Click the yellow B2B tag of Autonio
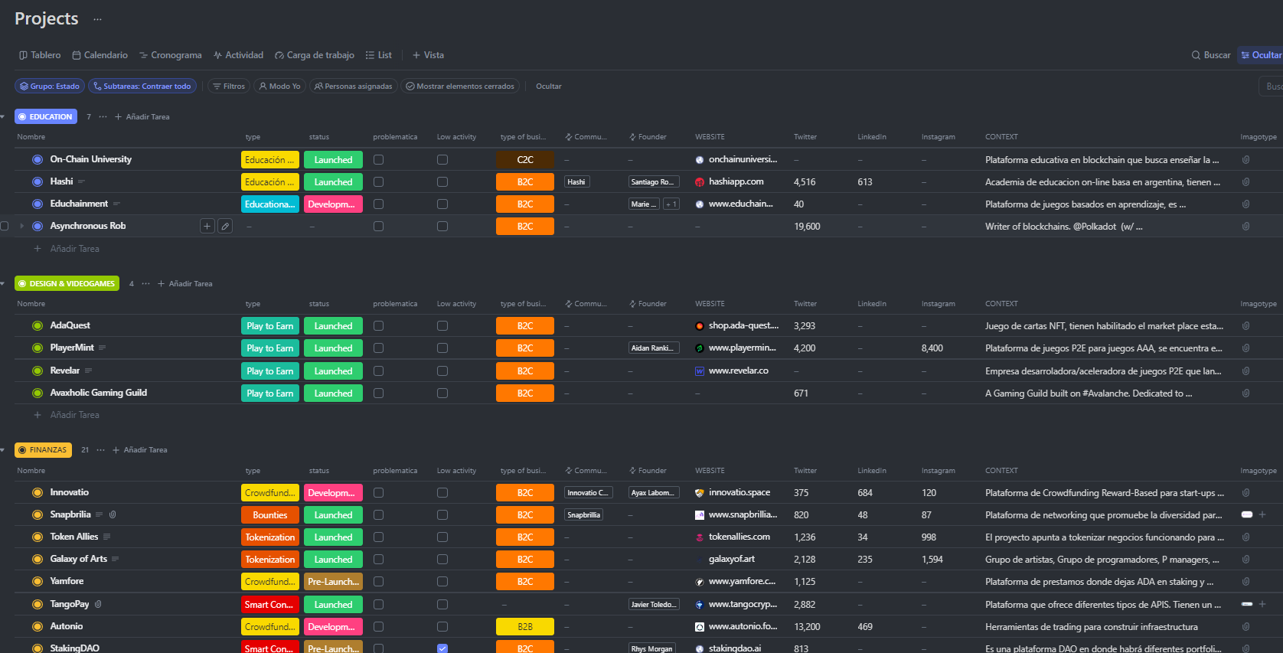Image resolution: width=1283 pixels, height=653 pixels. 525,627
